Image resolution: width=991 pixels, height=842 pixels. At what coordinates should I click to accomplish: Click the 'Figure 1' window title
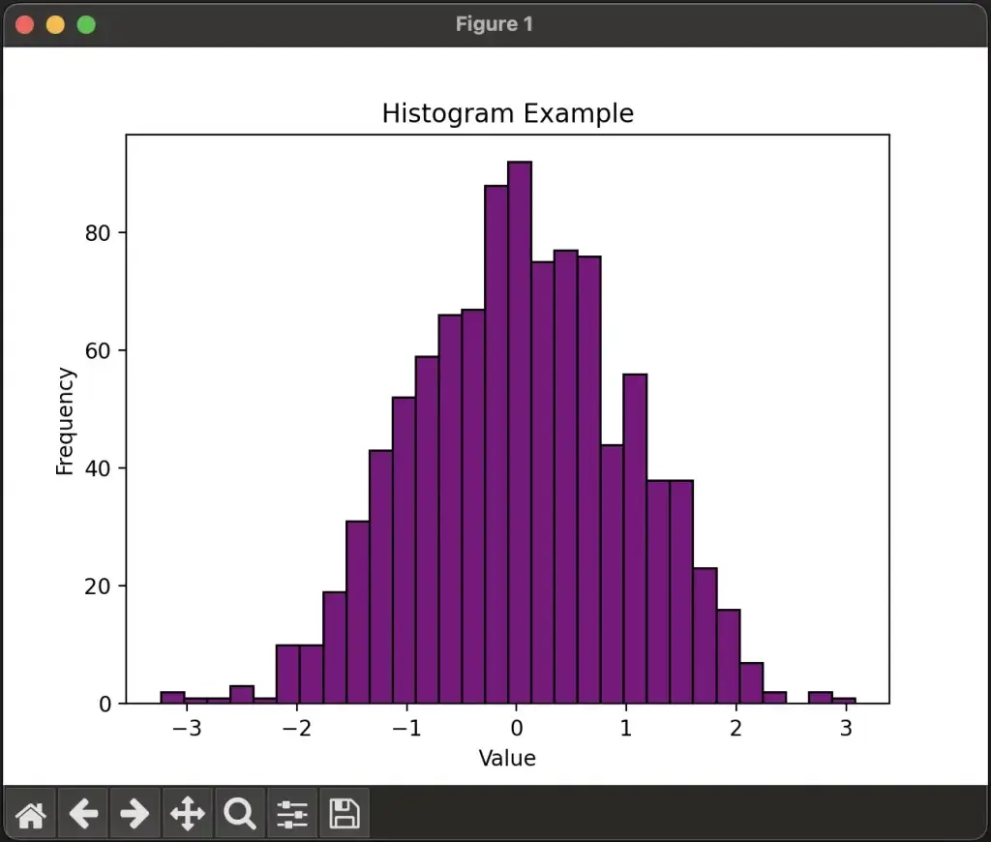pyautogui.click(x=495, y=24)
